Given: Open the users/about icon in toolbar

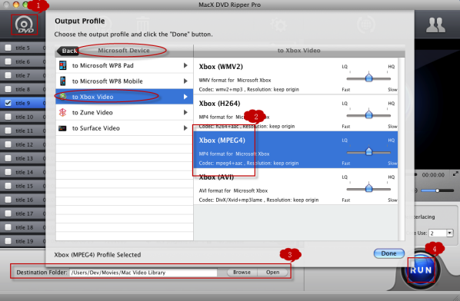Looking at the screenshot, I should click(x=435, y=25).
